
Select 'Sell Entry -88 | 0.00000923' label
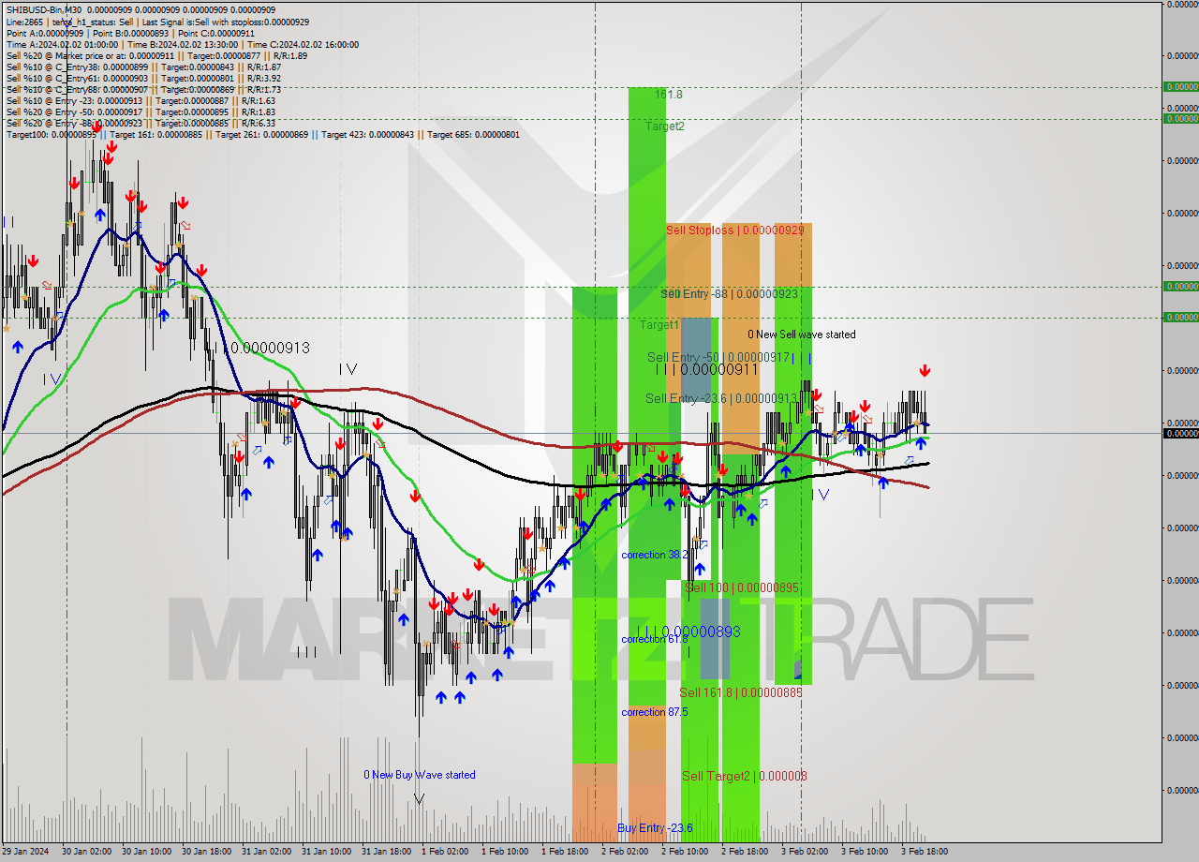(730, 294)
